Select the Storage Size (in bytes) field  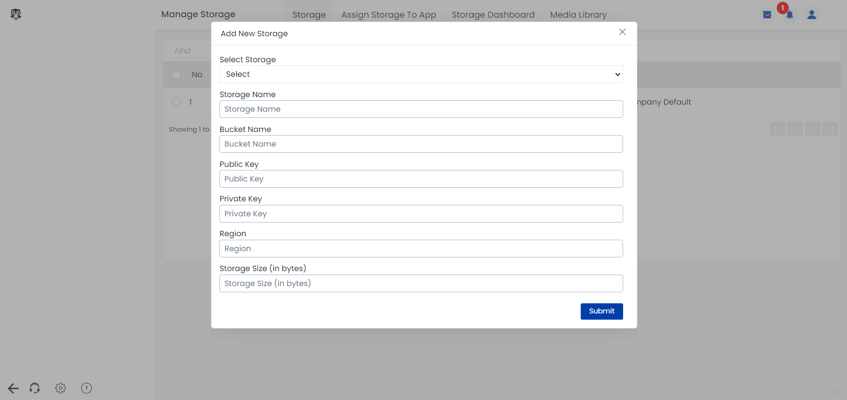coord(421,283)
